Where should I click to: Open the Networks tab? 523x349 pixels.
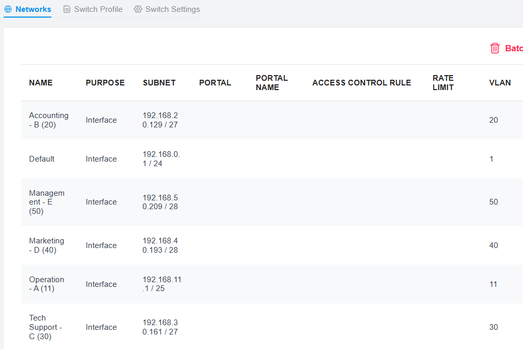point(27,9)
